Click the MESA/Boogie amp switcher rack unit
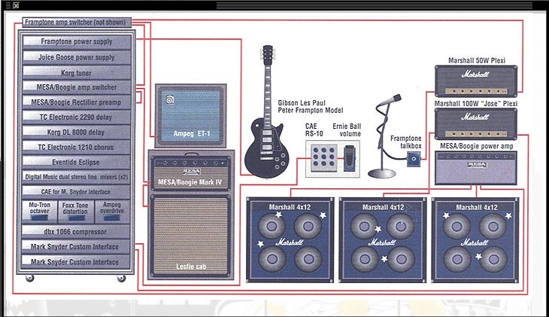This screenshot has width=549, height=317. [76, 87]
